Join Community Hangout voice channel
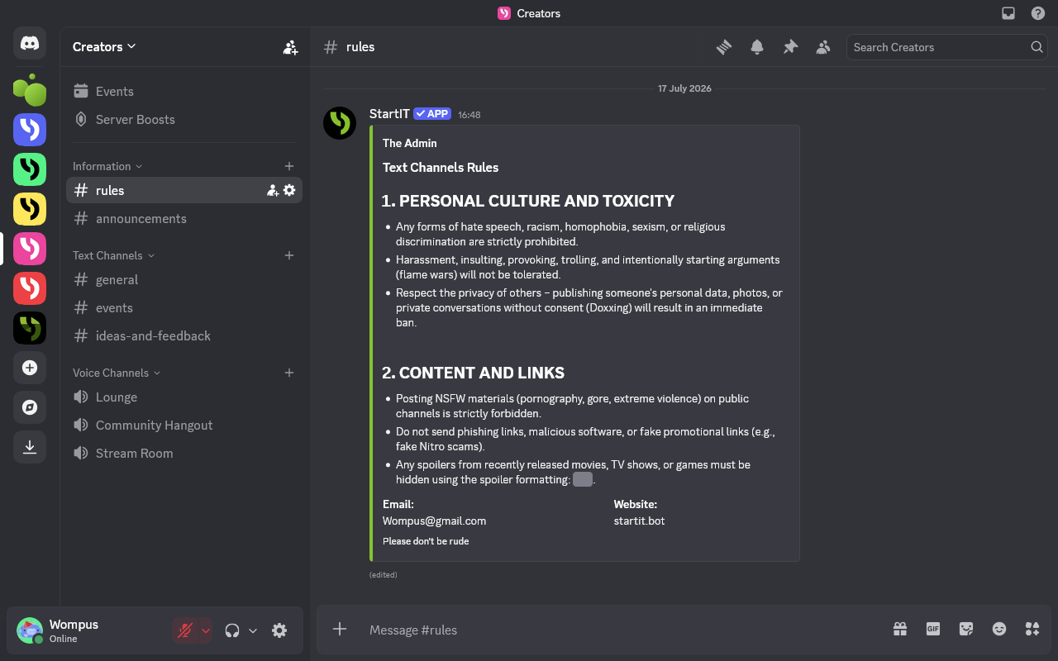 184,425
